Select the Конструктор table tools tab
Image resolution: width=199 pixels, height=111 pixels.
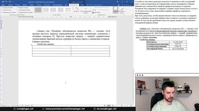coord(74,5)
